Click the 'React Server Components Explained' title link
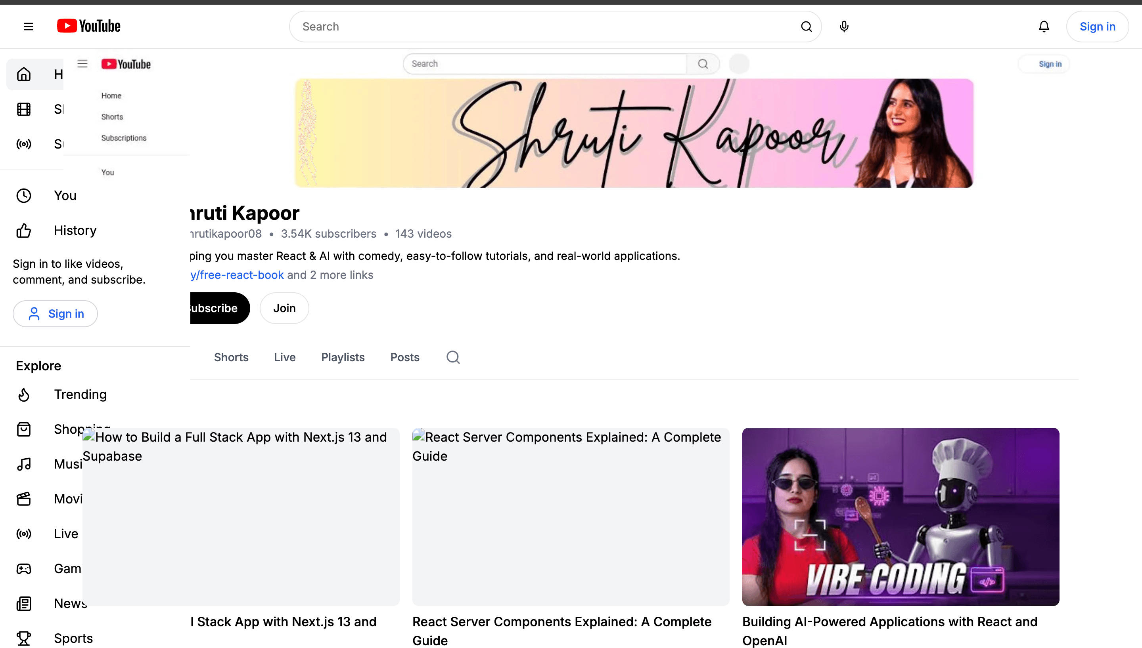 tap(561, 631)
